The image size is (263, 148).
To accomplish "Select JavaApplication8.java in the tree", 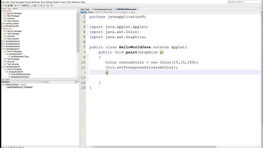I will point(20,77).
